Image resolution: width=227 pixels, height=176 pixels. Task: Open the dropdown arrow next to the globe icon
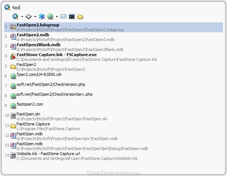57,16
